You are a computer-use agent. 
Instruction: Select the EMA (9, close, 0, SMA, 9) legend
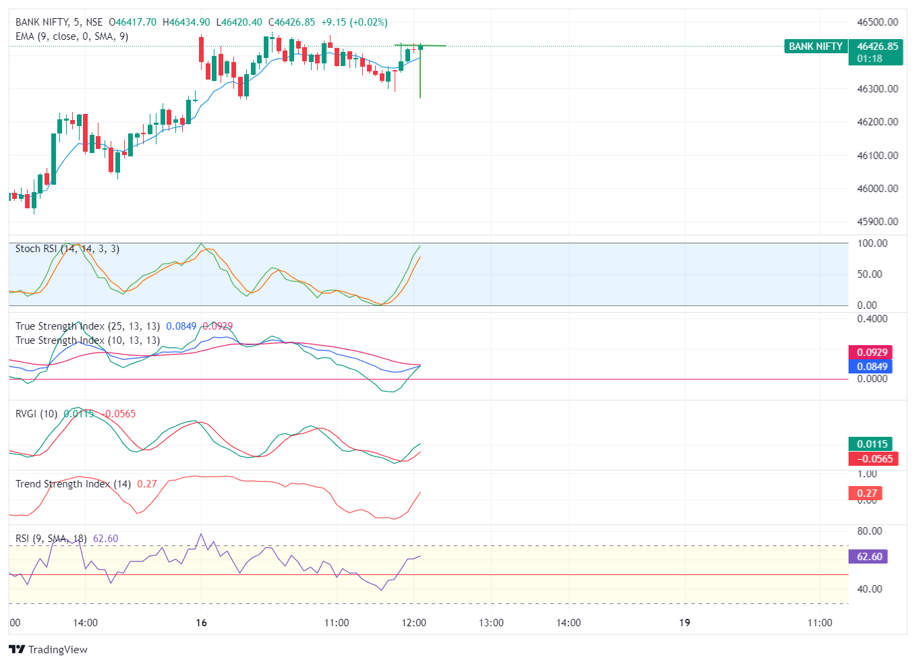[x=72, y=36]
